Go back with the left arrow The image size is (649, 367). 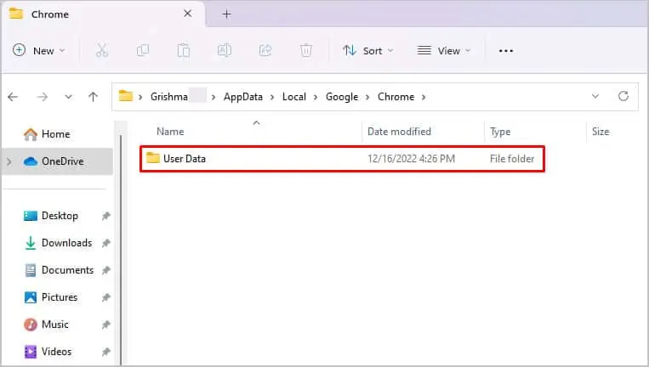(x=13, y=97)
